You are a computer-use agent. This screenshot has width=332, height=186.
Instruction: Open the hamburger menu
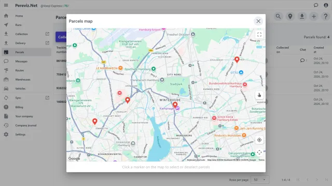[6, 5]
